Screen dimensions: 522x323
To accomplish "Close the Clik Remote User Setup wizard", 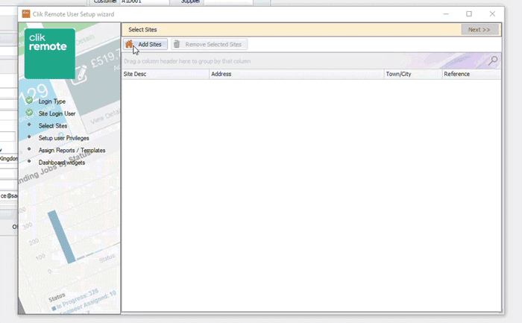I will [492, 14].
